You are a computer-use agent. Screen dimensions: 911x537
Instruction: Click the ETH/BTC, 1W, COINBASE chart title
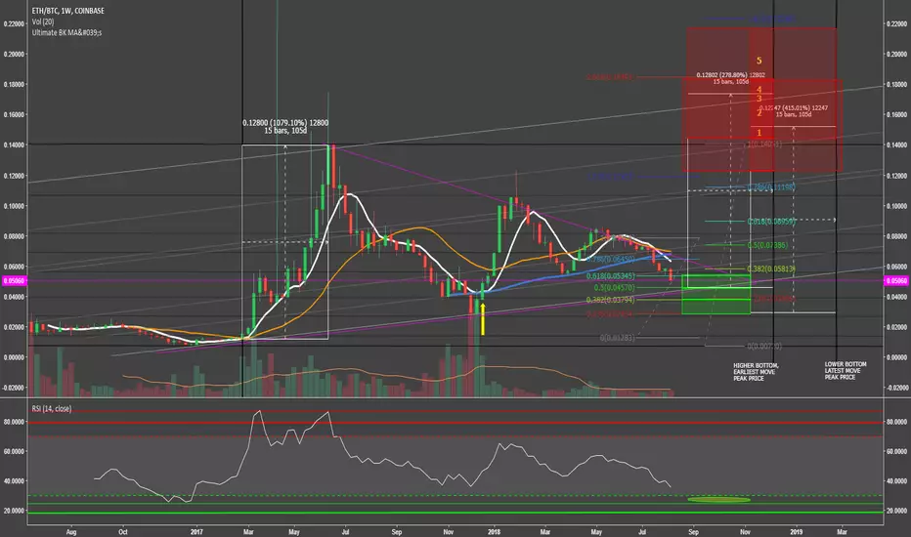pos(68,11)
